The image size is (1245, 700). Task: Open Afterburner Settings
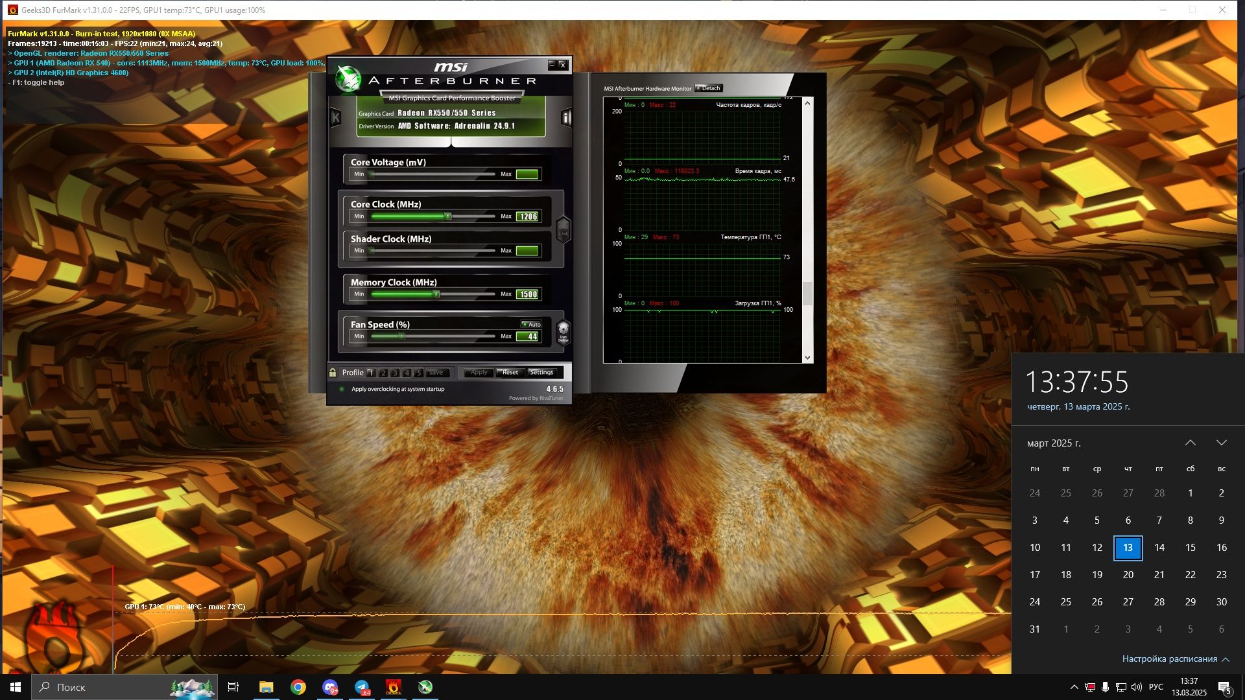tap(541, 372)
